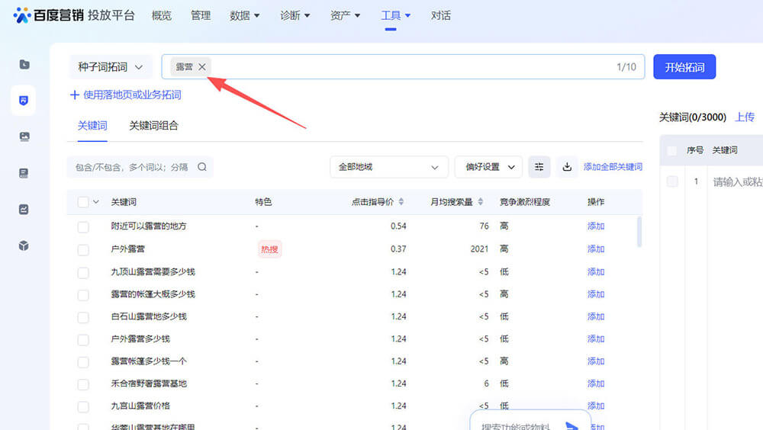
Task: Click the search magnifier in keyword filter
Action: (x=202, y=167)
